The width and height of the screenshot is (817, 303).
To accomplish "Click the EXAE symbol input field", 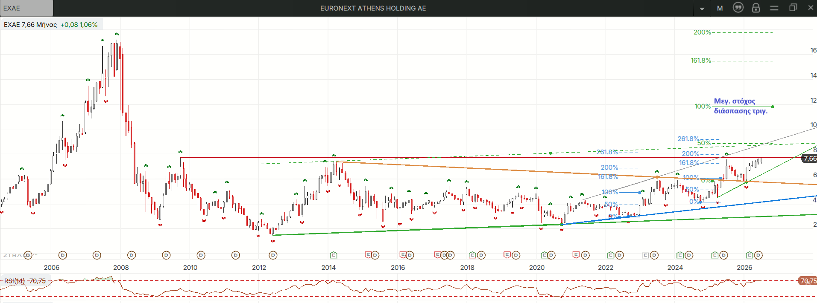I will [26, 8].
